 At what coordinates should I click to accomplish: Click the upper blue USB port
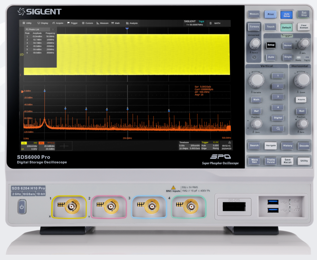pos(273,202)
